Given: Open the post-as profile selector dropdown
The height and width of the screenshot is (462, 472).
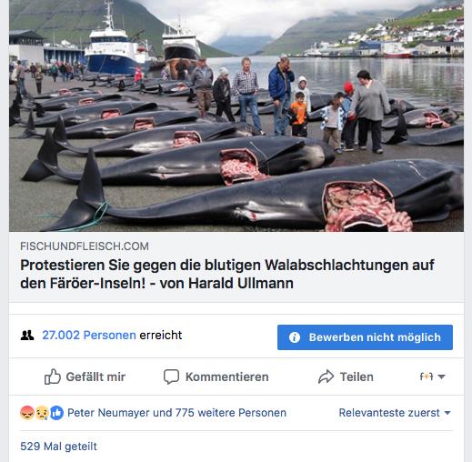Looking at the screenshot, I should tap(432, 377).
